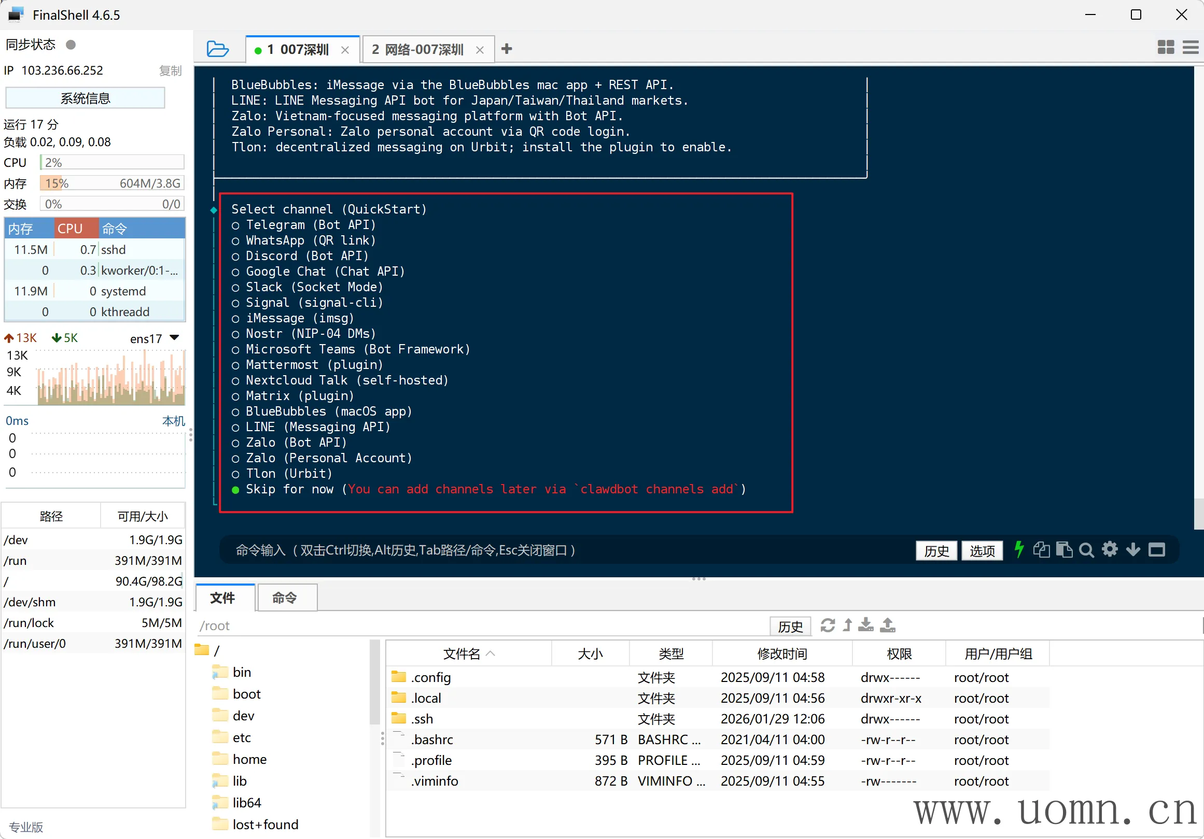Viewport: 1204px width, 839px height.
Task: Select the Telegram (Bot API) option
Action: click(x=311, y=225)
